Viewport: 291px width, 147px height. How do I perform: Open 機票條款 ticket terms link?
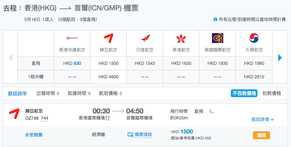143,134
